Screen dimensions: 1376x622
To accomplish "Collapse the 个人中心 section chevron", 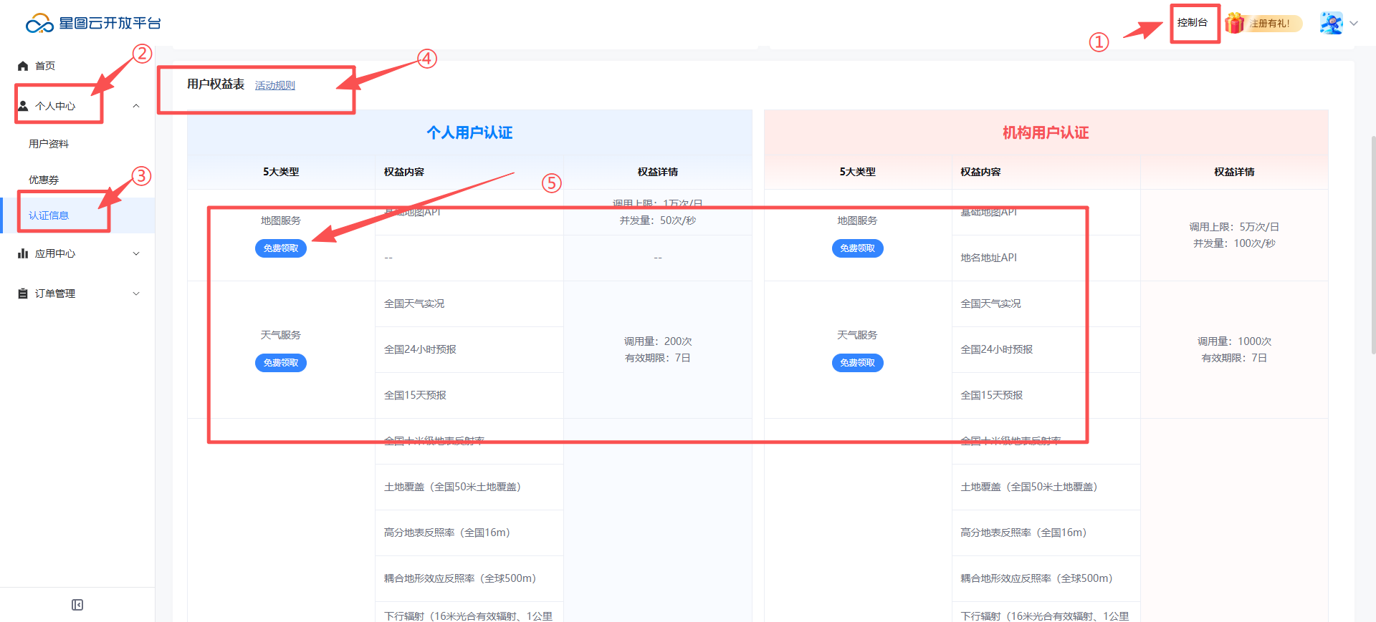I will pyautogui.click(x=136, y=106).
